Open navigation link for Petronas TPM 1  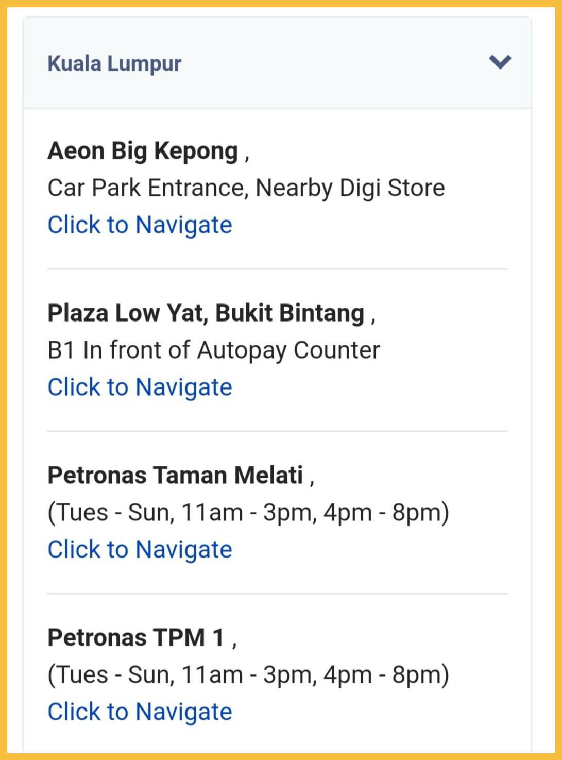click(140, 712)
